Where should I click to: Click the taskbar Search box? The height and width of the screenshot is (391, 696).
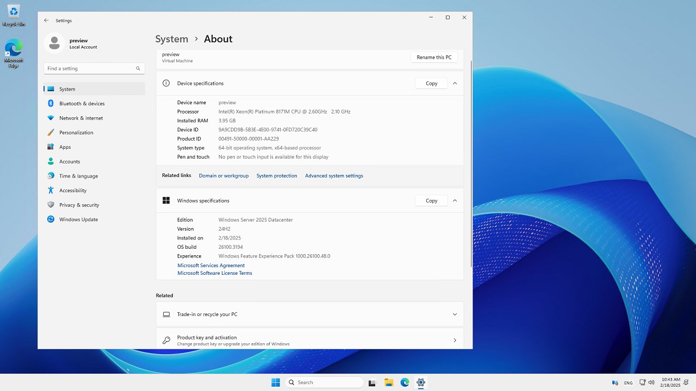(x=324, y=382)
